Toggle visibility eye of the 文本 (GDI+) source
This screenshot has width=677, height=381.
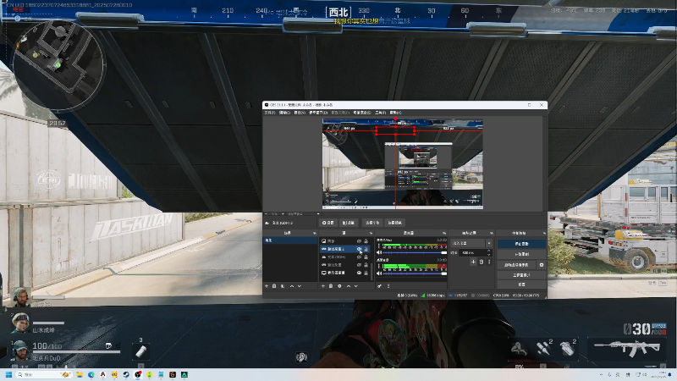[359, 257]
